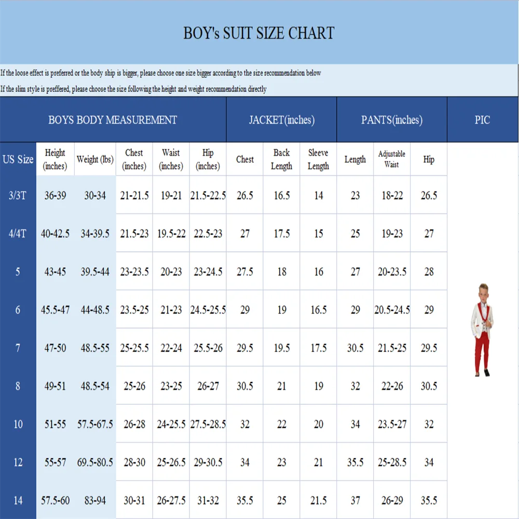Click the JACKET(inches) header

pos(281,120)
